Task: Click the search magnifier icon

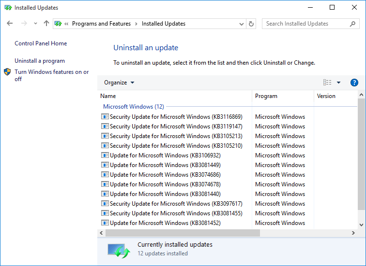Action: 352,24
